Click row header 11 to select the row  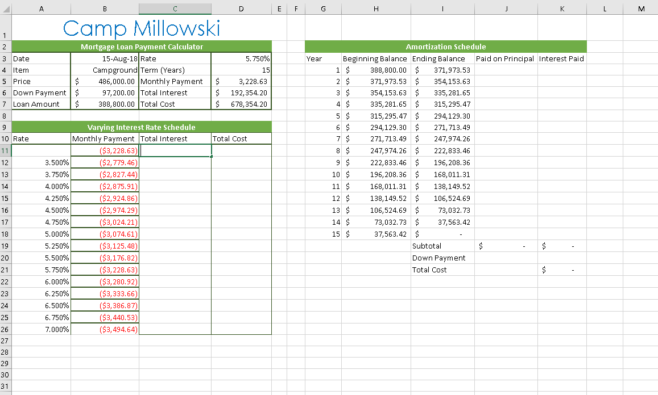pos(6,150)
